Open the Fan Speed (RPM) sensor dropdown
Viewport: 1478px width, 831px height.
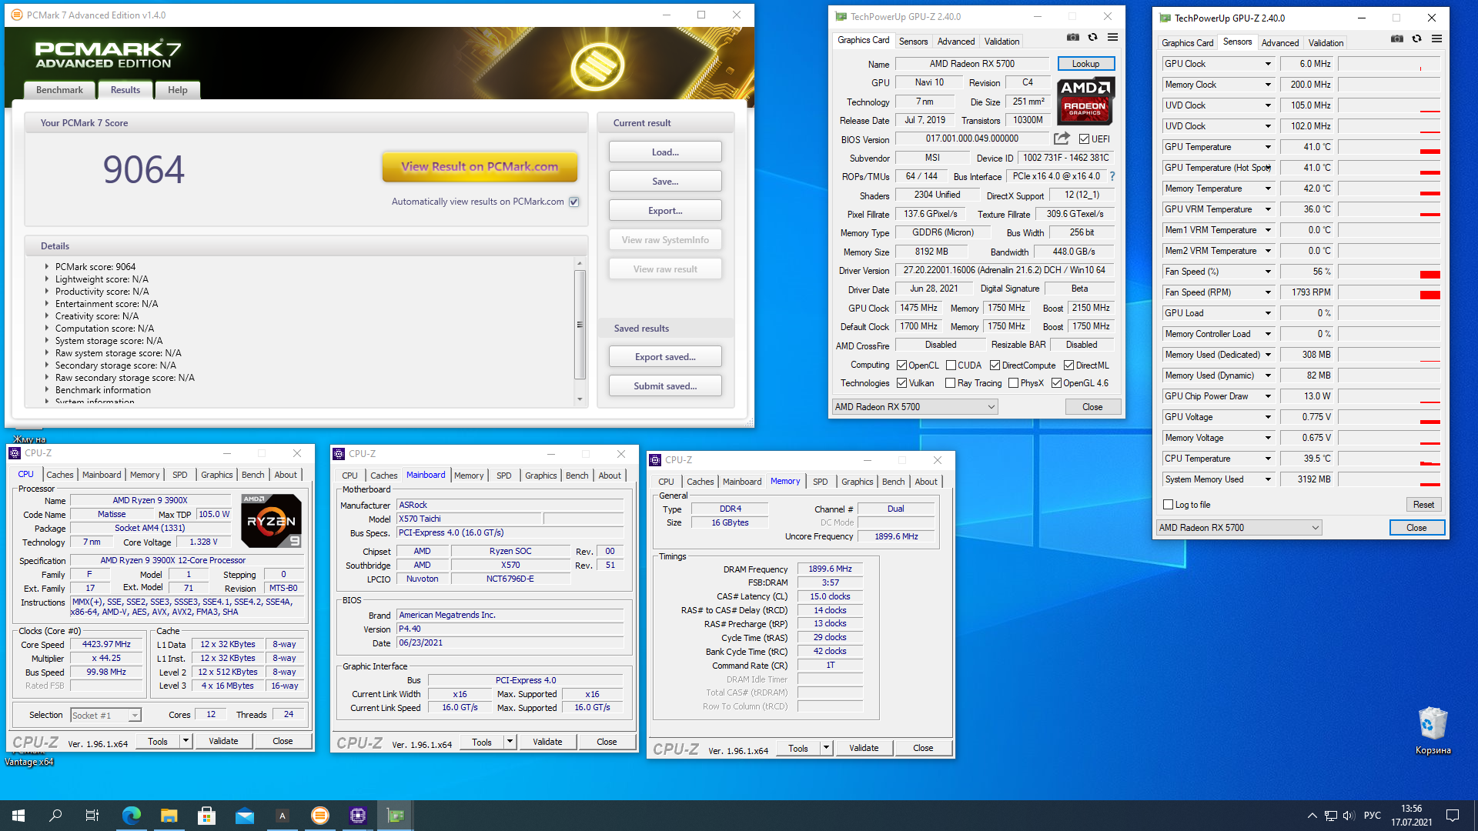click(x=1268, y=292)
